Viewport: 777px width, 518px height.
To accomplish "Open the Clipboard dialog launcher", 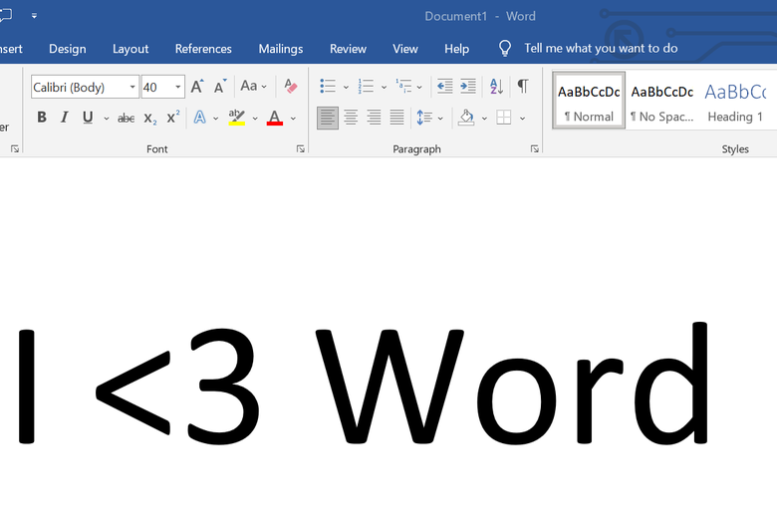I will (x=15, y=148).
